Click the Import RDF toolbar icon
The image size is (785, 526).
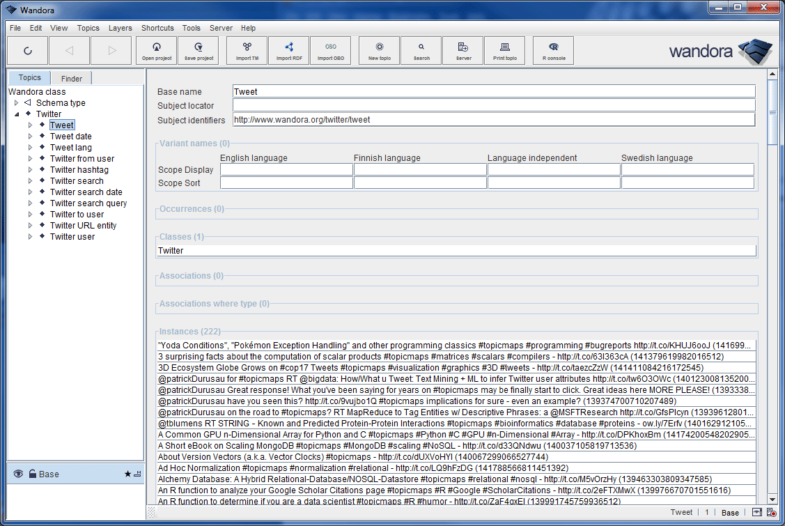pyautogui.click(x=289, y=51)
